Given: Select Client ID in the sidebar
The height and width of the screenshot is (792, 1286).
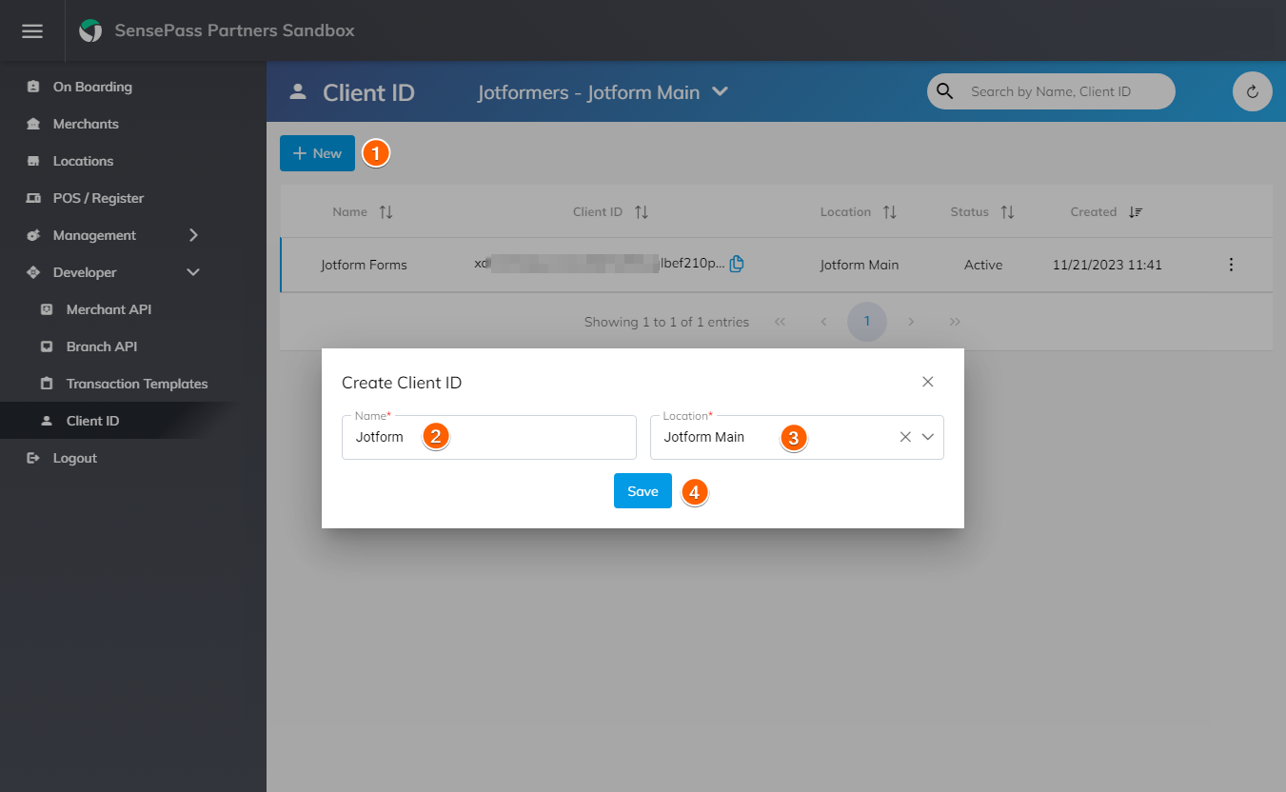Looking at the screenshot, I should (x=92, y=421).
